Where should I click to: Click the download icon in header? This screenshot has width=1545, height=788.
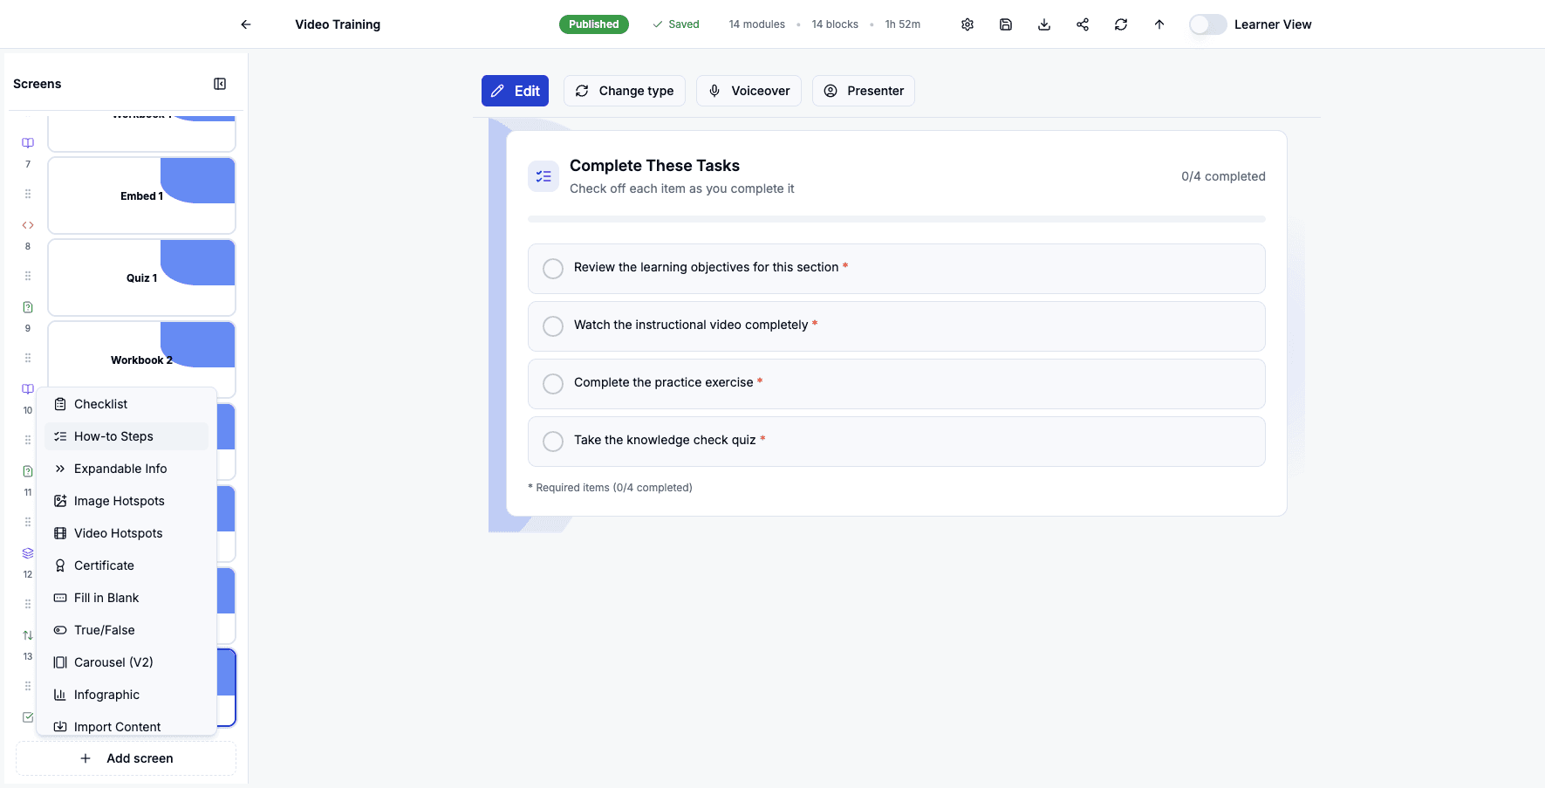click(x=1044, y=24)
